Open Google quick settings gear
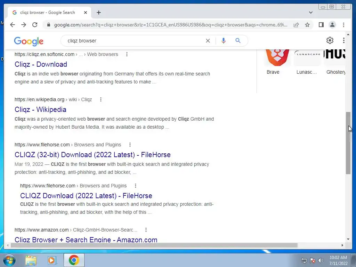This screenshot has width=356, height=267. 330,40
